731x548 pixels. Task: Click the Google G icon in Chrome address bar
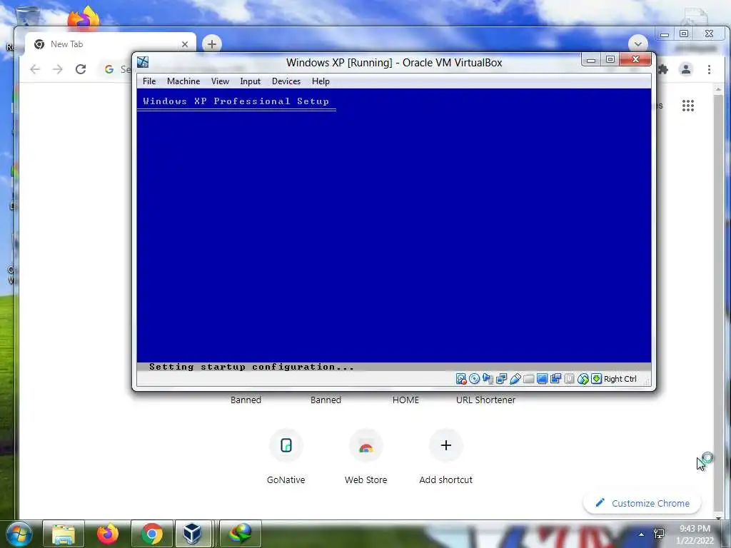tap(109, 69)
